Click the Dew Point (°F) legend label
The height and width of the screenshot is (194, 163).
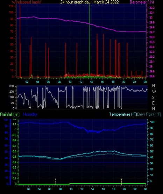[x=149, y=114]
